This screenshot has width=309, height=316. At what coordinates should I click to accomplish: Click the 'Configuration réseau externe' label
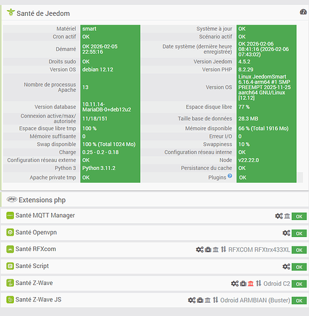[42, 160]
